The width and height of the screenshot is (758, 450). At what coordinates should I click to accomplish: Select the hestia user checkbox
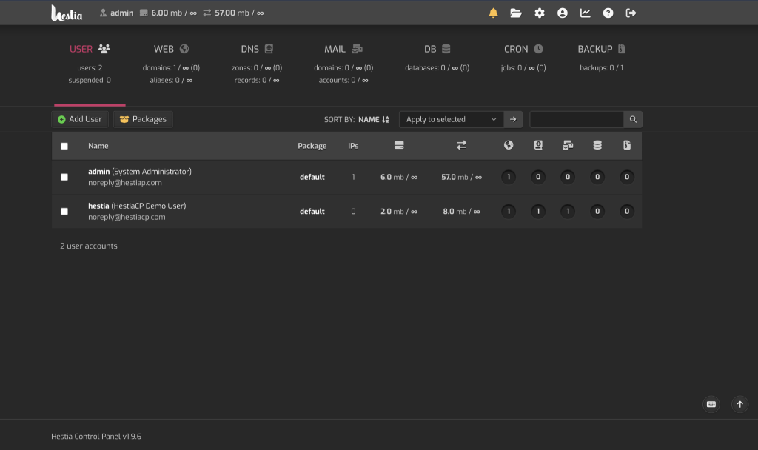[x=64, y=211]
